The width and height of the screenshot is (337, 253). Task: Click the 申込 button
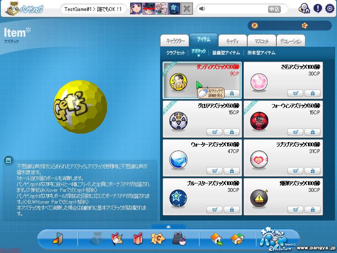(274, 9)
